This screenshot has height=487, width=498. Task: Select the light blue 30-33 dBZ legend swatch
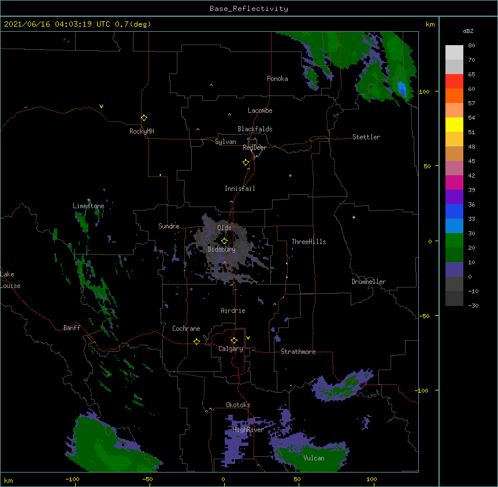(x=454, y=226)
